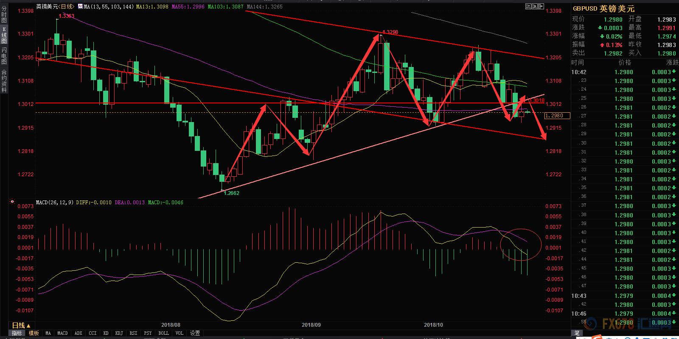Click the middle chart tool icon with play arrow
This screenshot has width=679, height=339.
click(x=534, y=6)
